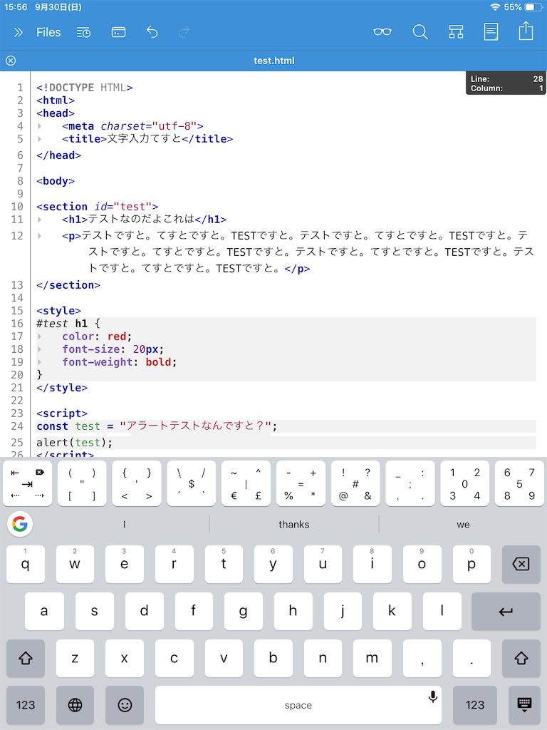Viewport: 547px width, 730px height.
Task: Tap the underscore, colon and semicolon key
Action: [x=410, y=483]
